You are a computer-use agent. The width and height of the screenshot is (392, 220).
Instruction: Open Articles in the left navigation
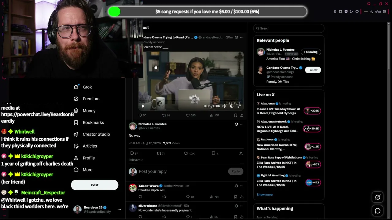point(85,146)
